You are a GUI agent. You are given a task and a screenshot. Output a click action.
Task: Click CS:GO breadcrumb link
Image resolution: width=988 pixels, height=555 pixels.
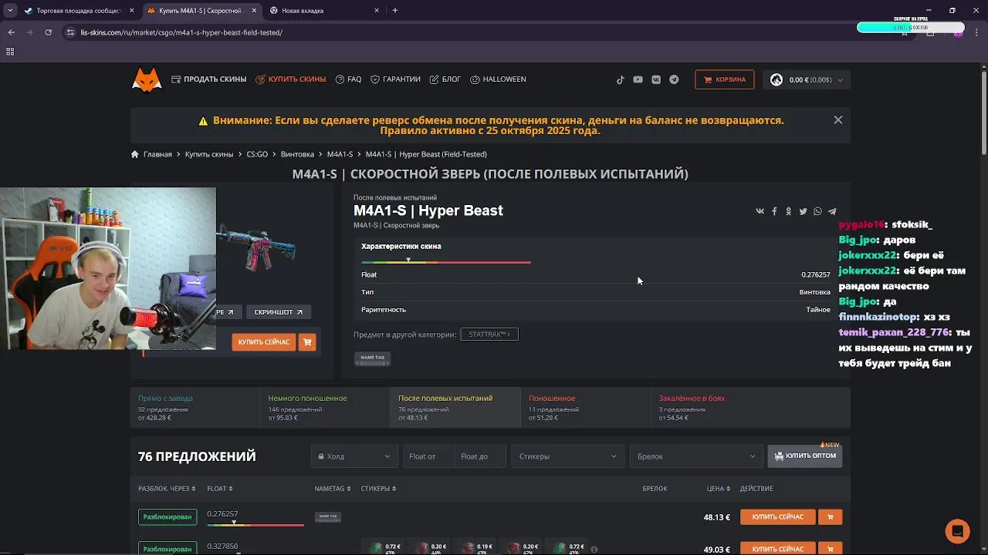pyautogui.click(x=257, y=154)
